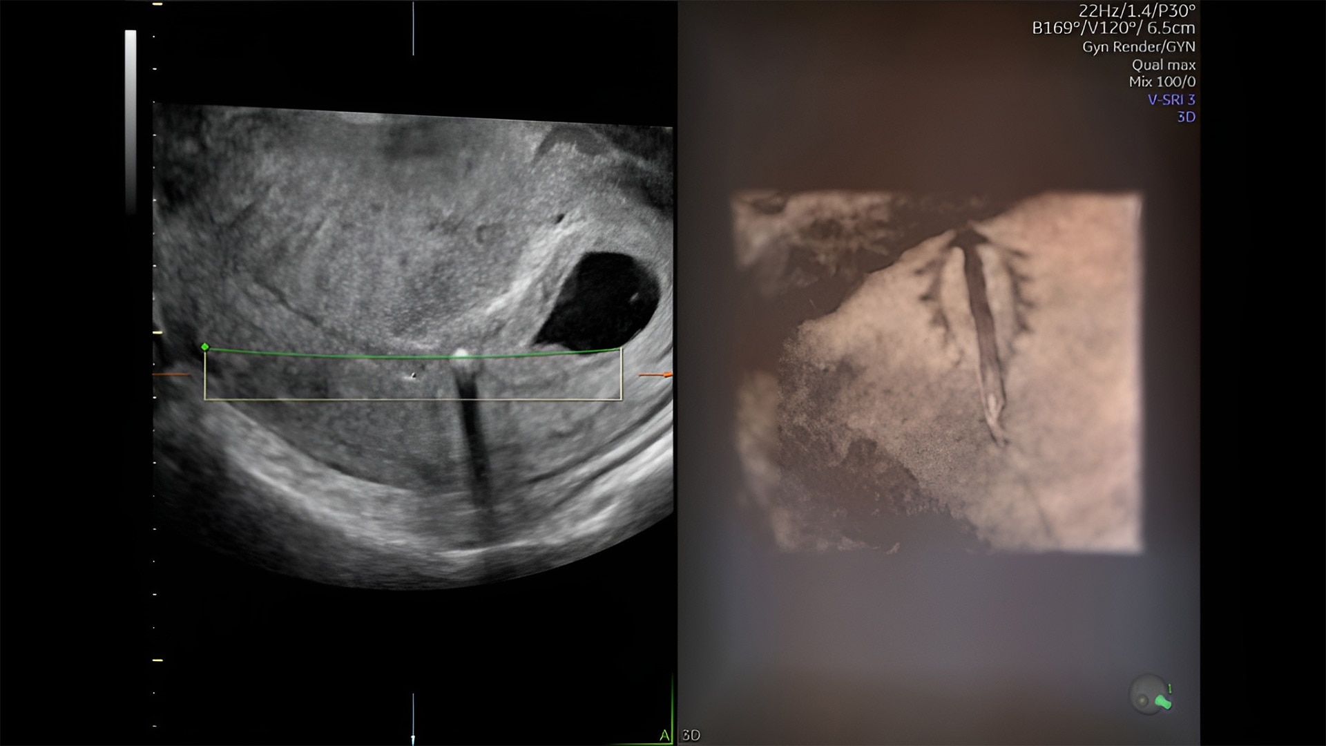Click the 22Hz/1.4/P30° info line
Screen dimensions: 1326x746
point(1136,10)
